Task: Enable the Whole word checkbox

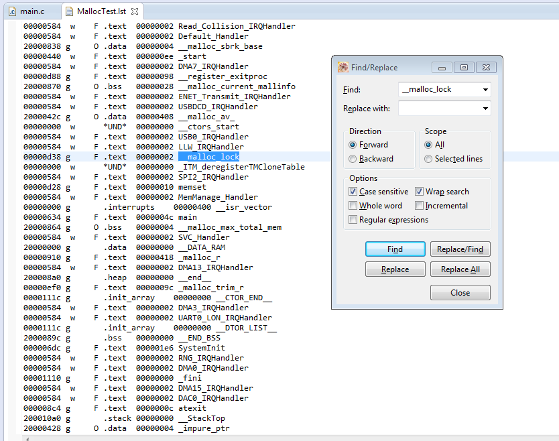Action: click(353, 206)
